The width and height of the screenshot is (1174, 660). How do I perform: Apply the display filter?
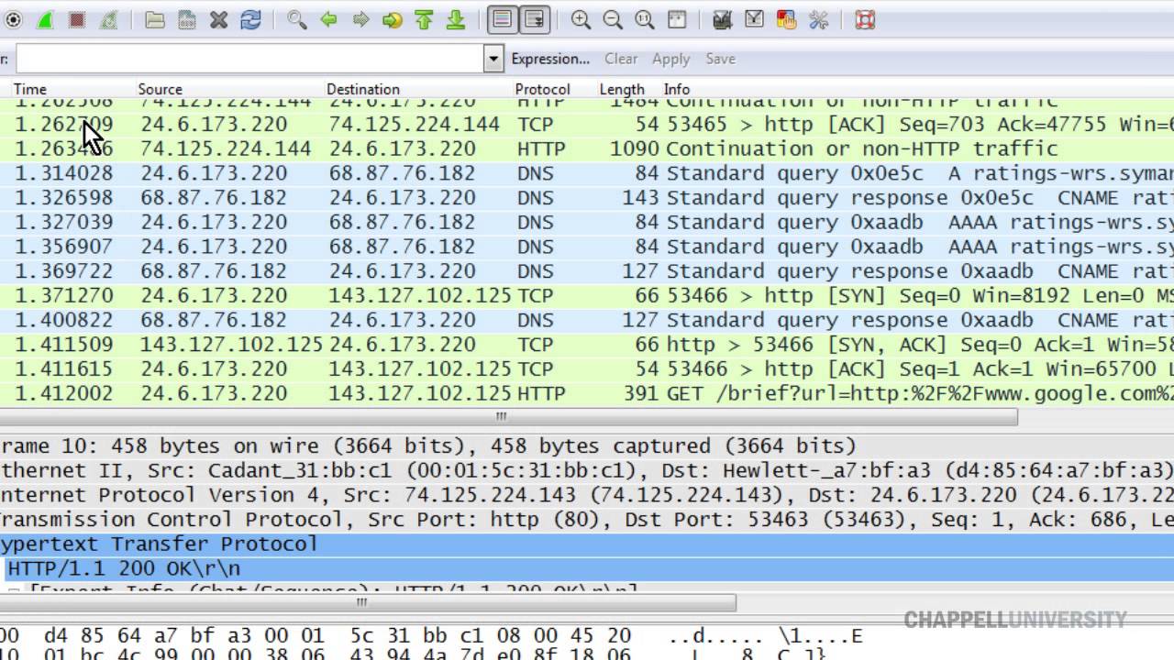click(x=670, y=59)
